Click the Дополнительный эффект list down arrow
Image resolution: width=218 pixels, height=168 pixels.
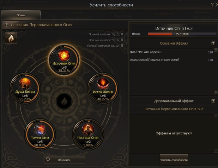[216, 151]
